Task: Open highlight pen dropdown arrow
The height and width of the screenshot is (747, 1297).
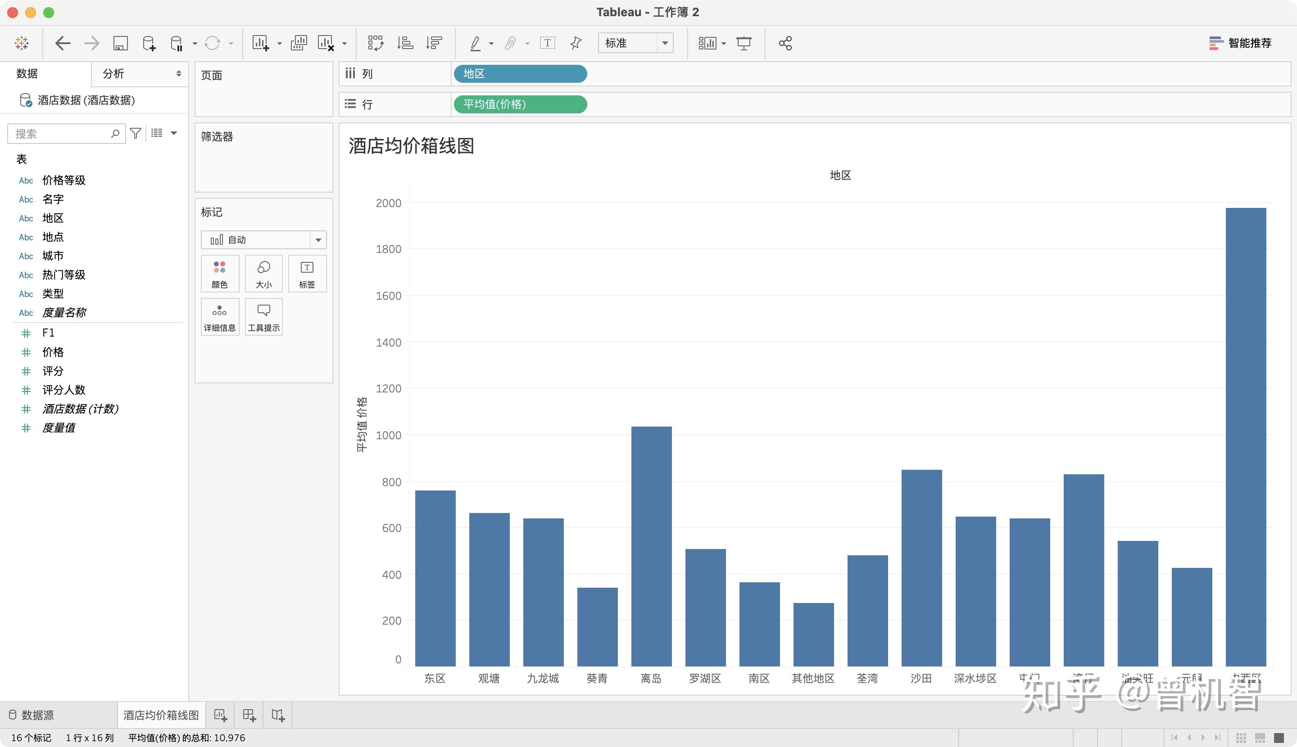Action: point(491,44)
